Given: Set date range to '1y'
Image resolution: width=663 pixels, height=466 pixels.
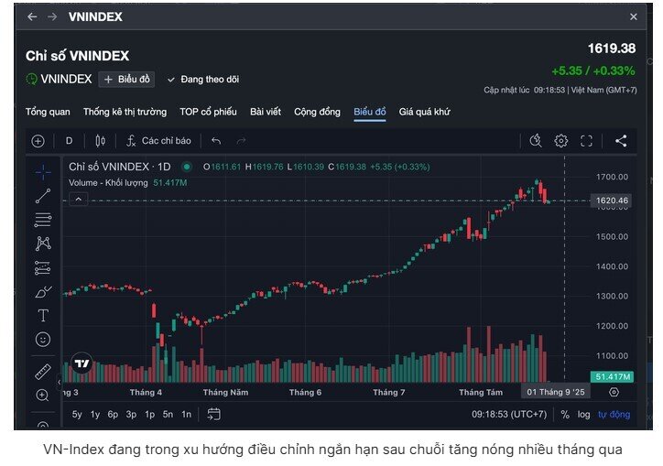Looking at the screenshot, I should 95,415.
